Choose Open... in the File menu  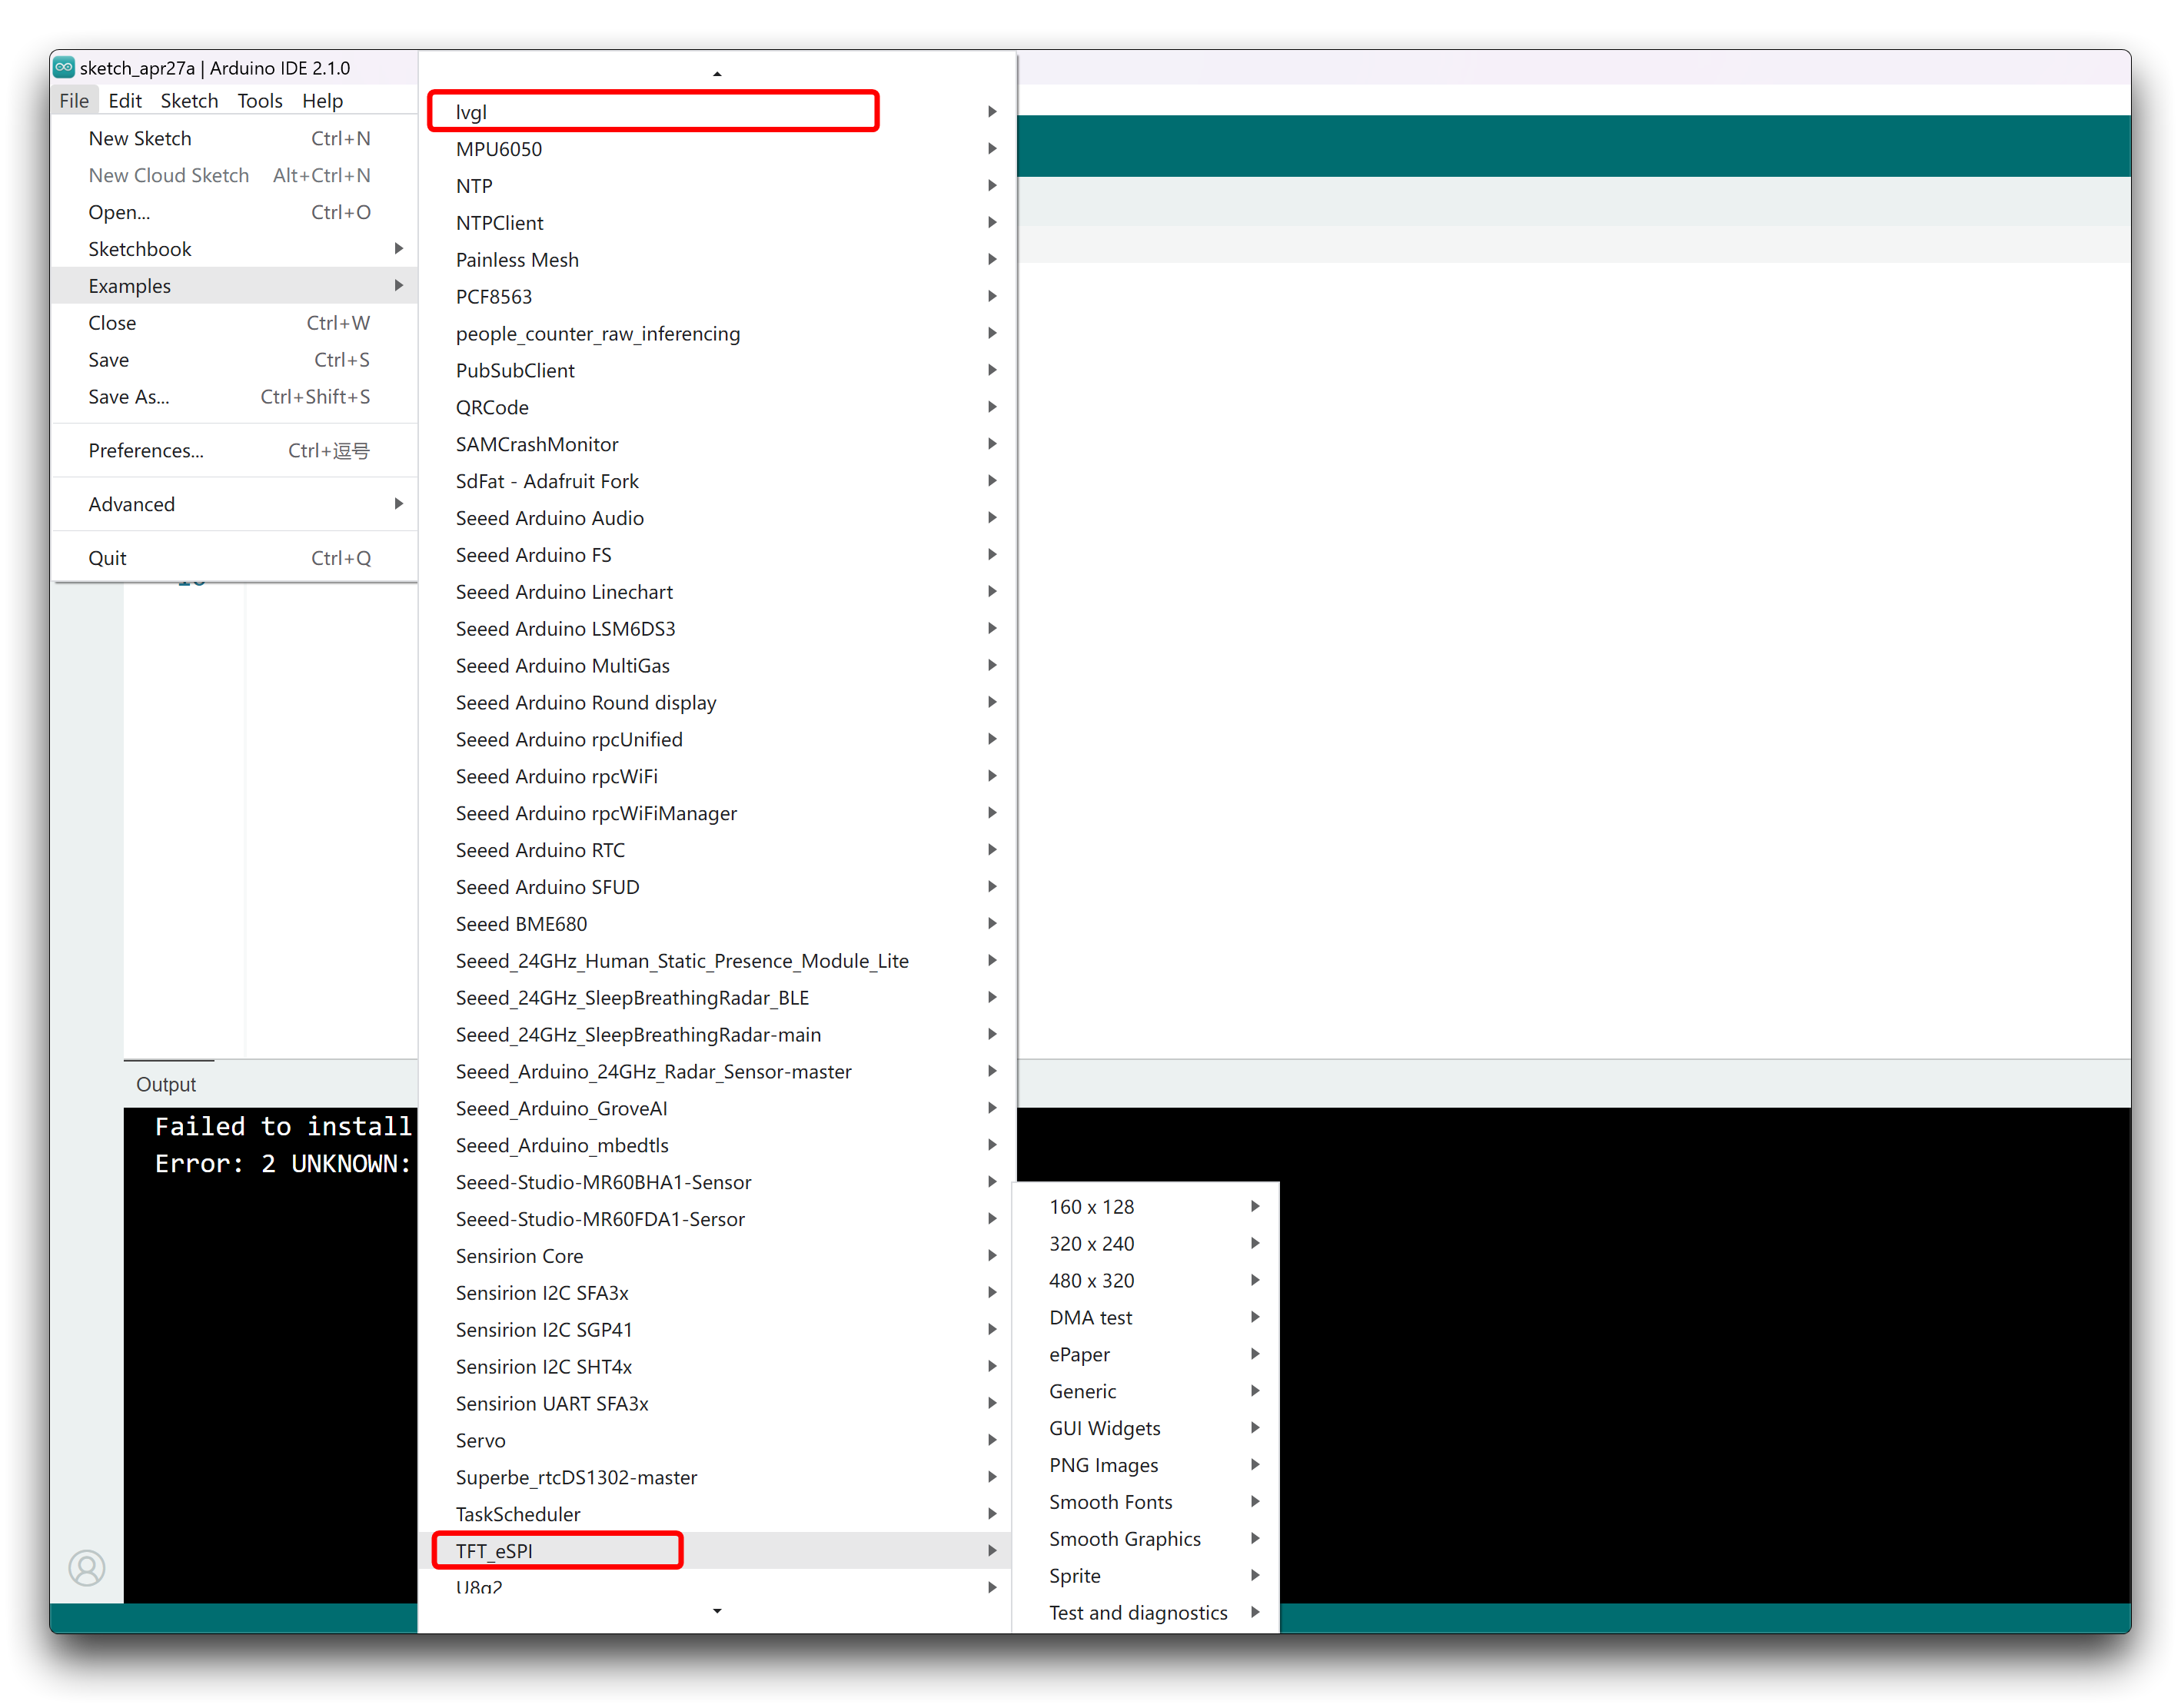tap(235, 212)
